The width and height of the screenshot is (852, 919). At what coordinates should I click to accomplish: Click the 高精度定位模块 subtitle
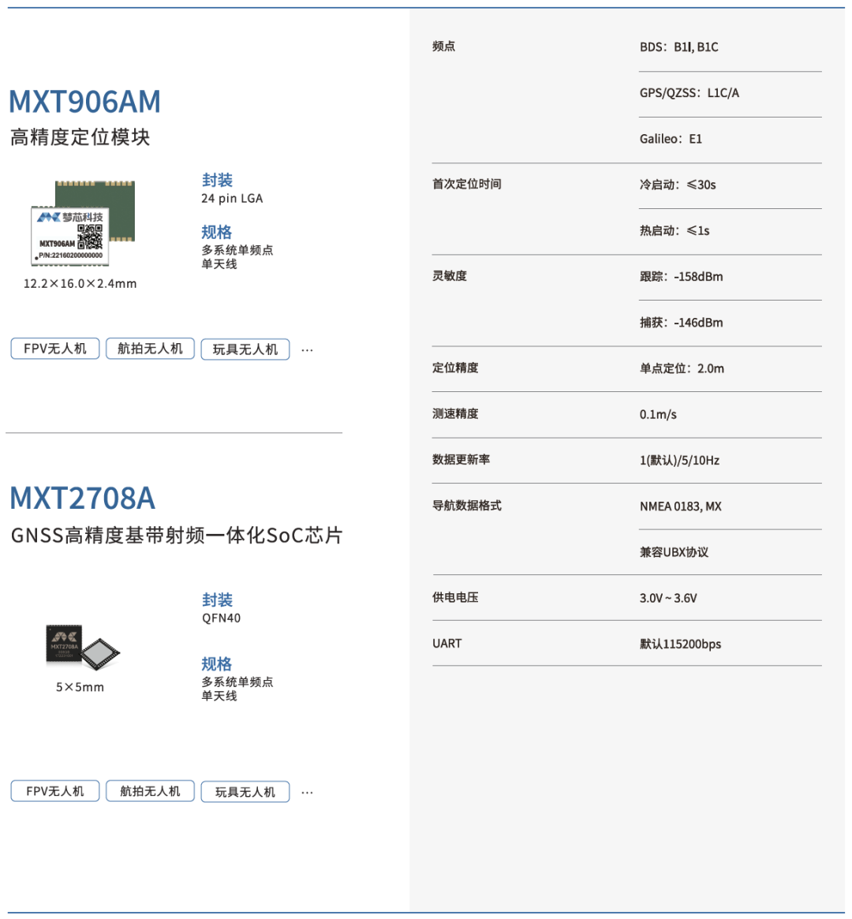[x=80, y=137]
